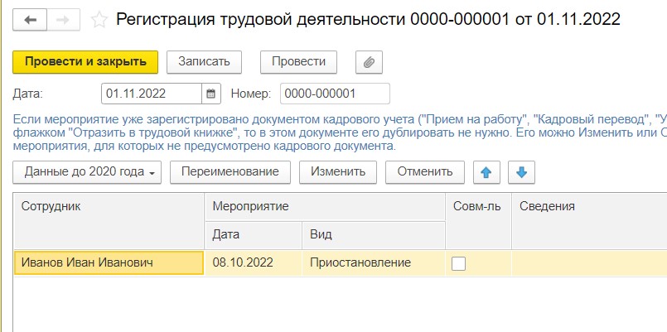
Task: Select the Иванов Иван Иванович cell
Action: pyautogui.click(x=109, y=263)
